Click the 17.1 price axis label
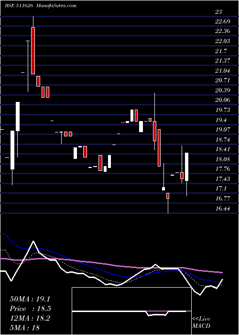239x335 pixels. pos(221,189)
